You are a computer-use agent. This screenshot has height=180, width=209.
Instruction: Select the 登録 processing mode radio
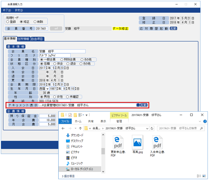(11, 22)
